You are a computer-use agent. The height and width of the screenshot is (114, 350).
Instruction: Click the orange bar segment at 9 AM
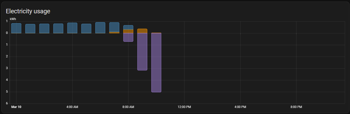(x=142, y=31)
